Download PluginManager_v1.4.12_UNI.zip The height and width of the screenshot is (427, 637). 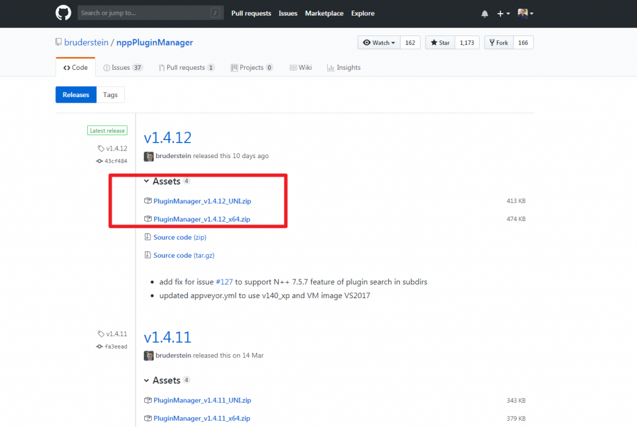tap(202, 201)
